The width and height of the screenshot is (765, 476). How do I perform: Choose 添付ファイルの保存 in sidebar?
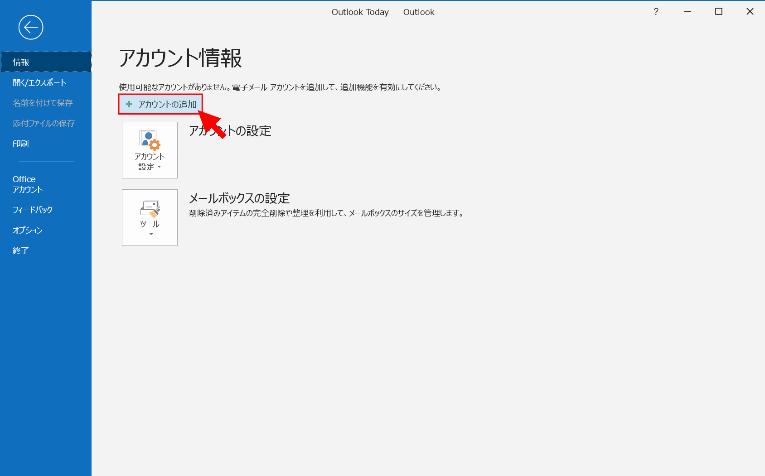(x=44, y=123)
